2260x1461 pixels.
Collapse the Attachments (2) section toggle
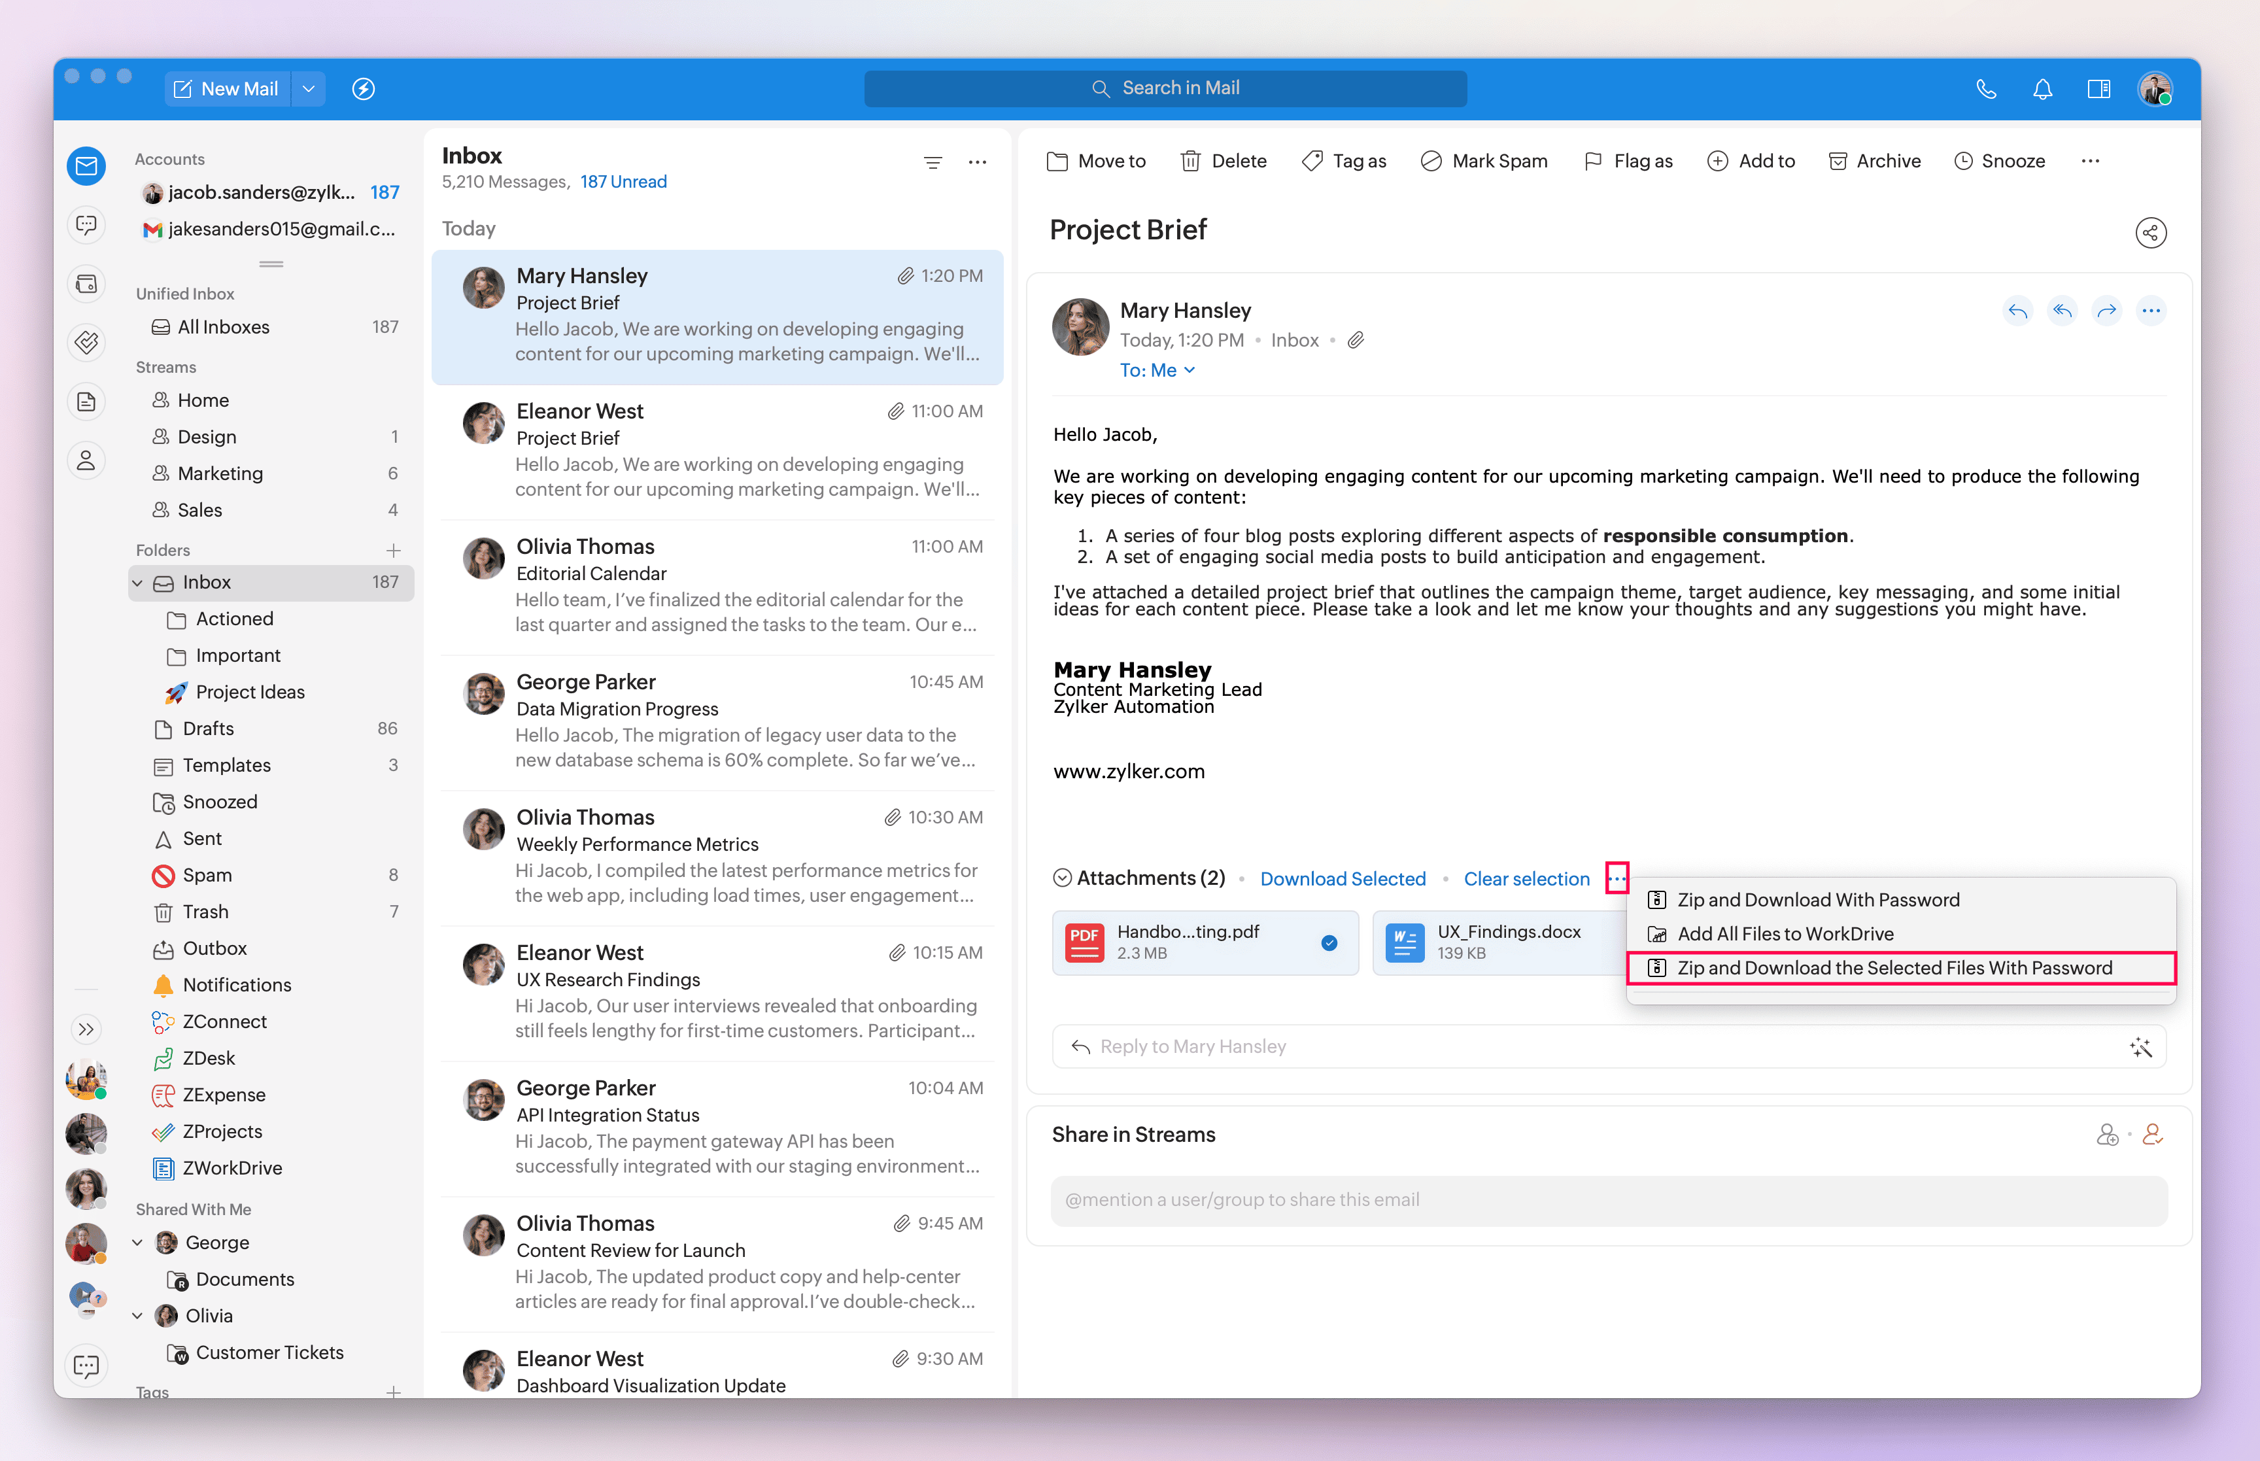point(1062,878)
